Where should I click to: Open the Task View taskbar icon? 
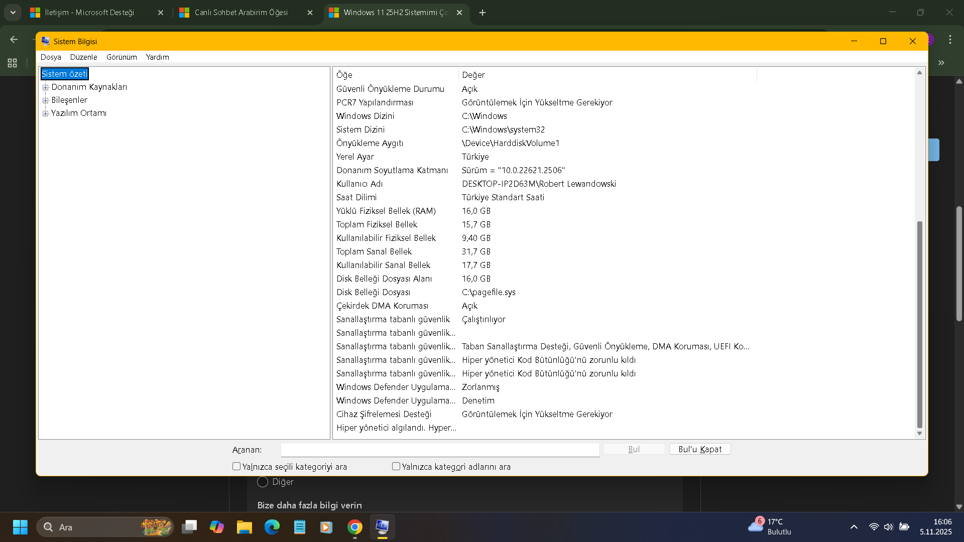[189, 527]
